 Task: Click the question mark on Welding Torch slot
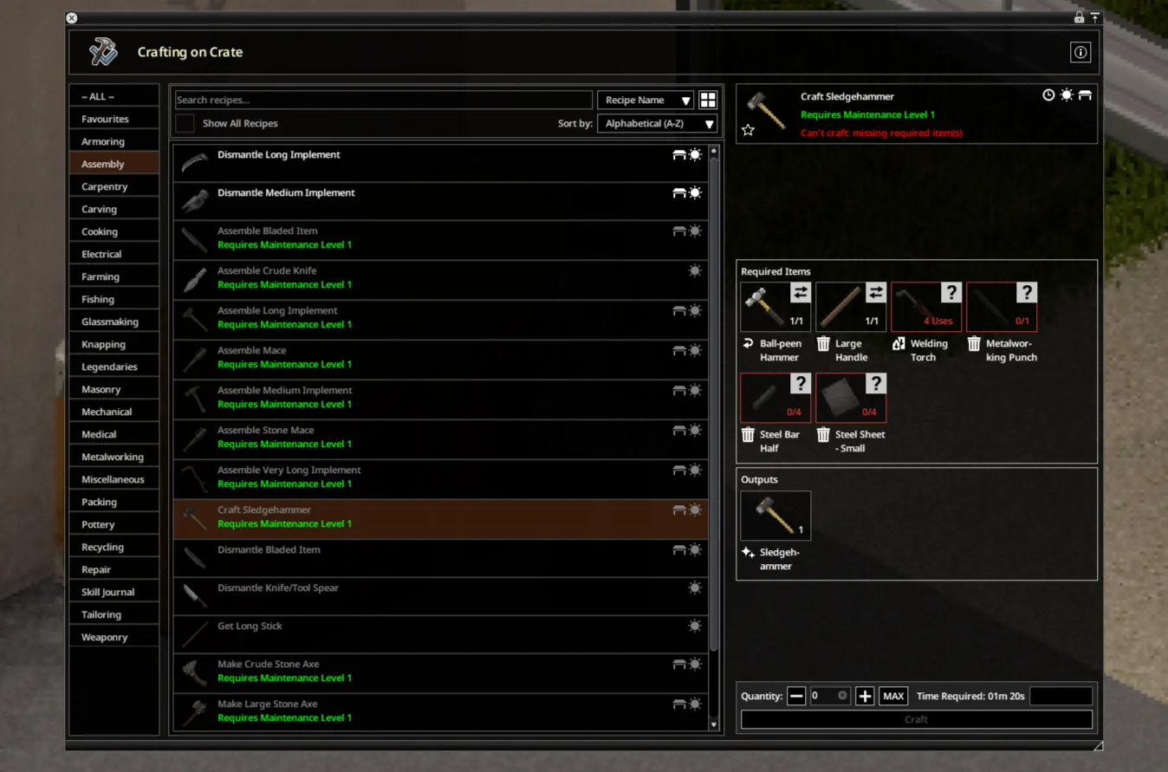click(951, 293)
